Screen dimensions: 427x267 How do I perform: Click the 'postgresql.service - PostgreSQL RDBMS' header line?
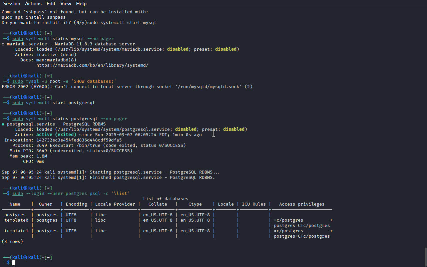coord(54,124)
